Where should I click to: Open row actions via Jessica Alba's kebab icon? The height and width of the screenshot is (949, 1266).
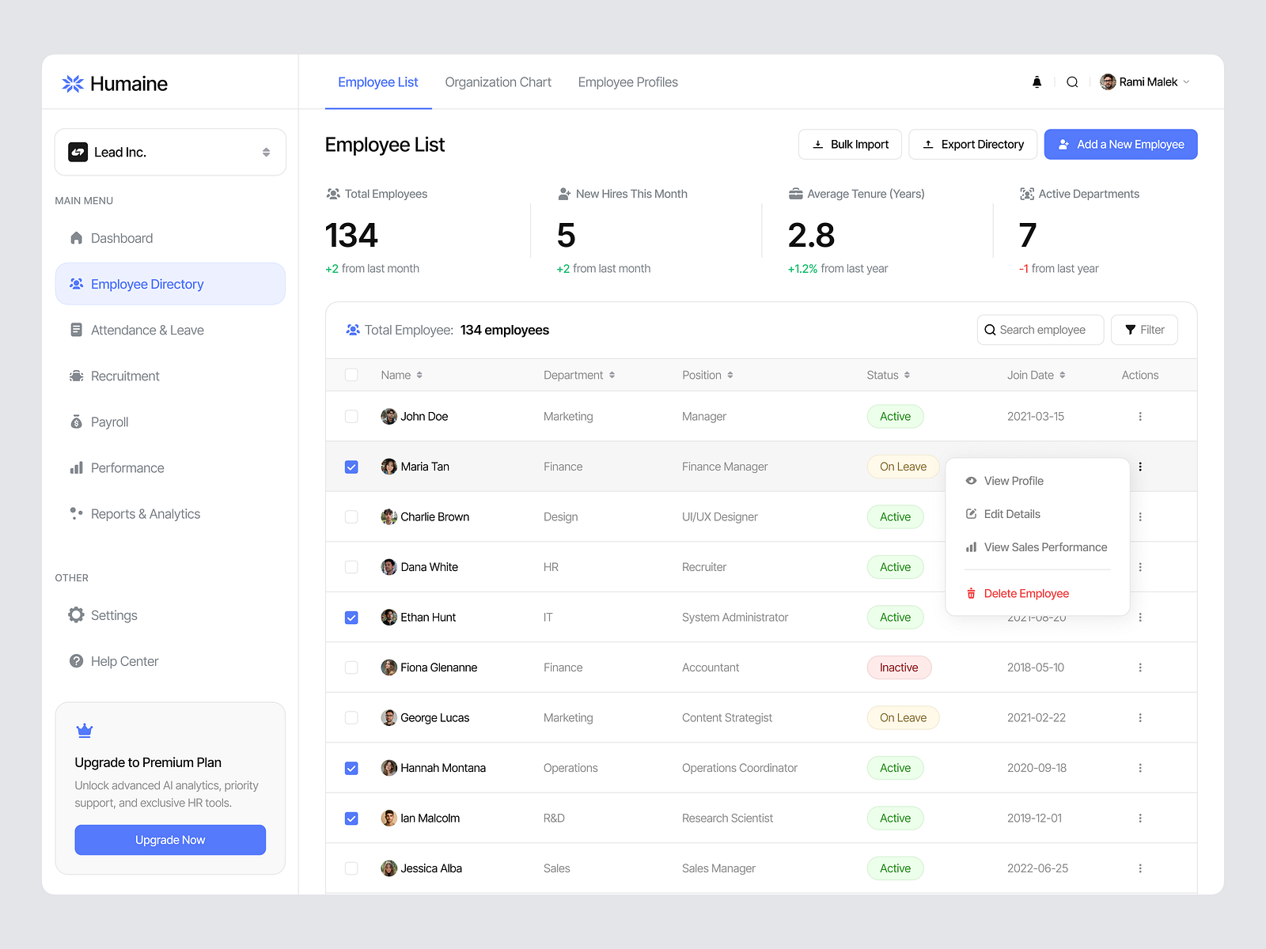(1140, 868)
